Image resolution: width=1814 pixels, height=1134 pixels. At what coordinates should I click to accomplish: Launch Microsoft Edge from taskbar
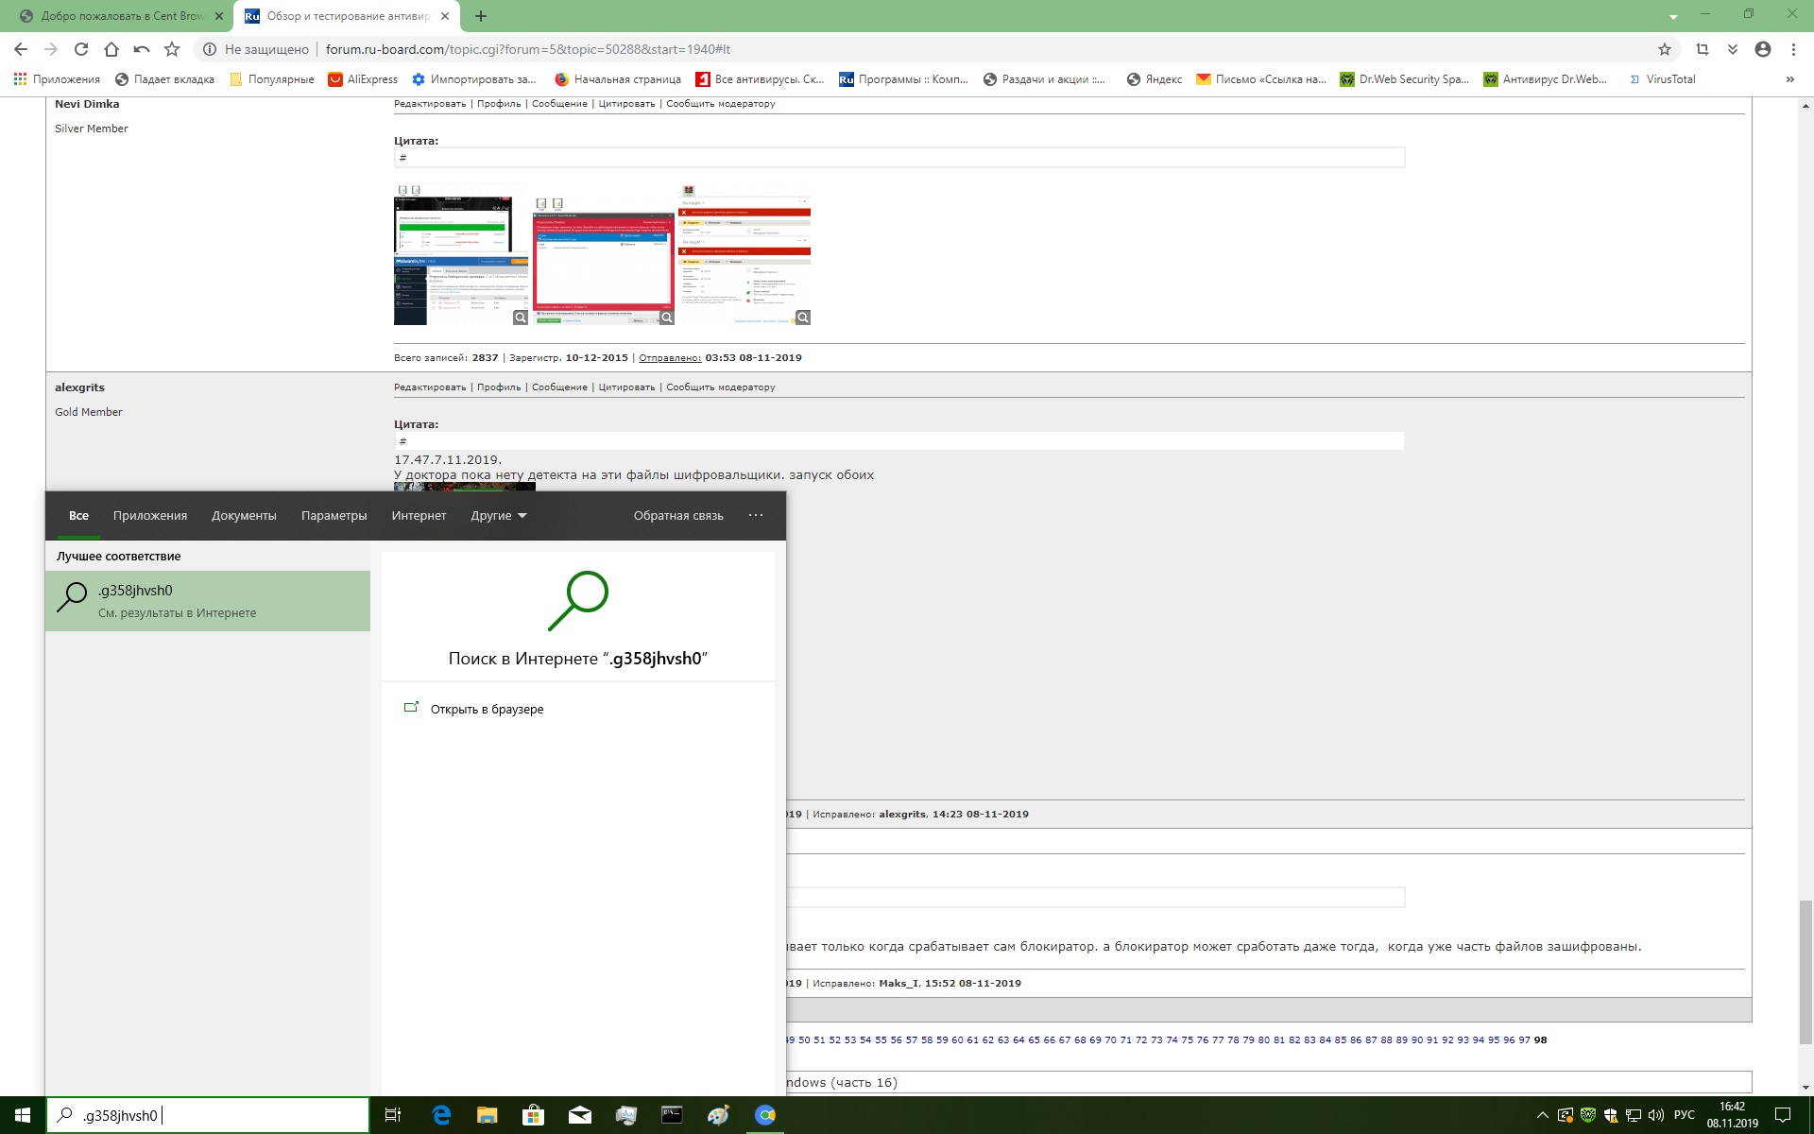pyautogui.click(x=441, y=1115)
